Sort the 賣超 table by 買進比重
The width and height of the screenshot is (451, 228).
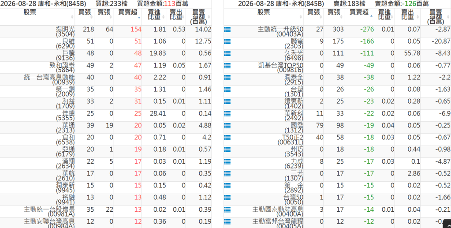point(384,17)
